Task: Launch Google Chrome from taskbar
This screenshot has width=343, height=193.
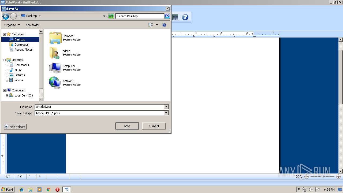Action: 49,190
